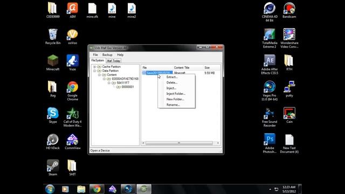Open the putty shortcut
Image resolution: width=345 pixels, height=194 pixels.
click(x=289, y=89)
